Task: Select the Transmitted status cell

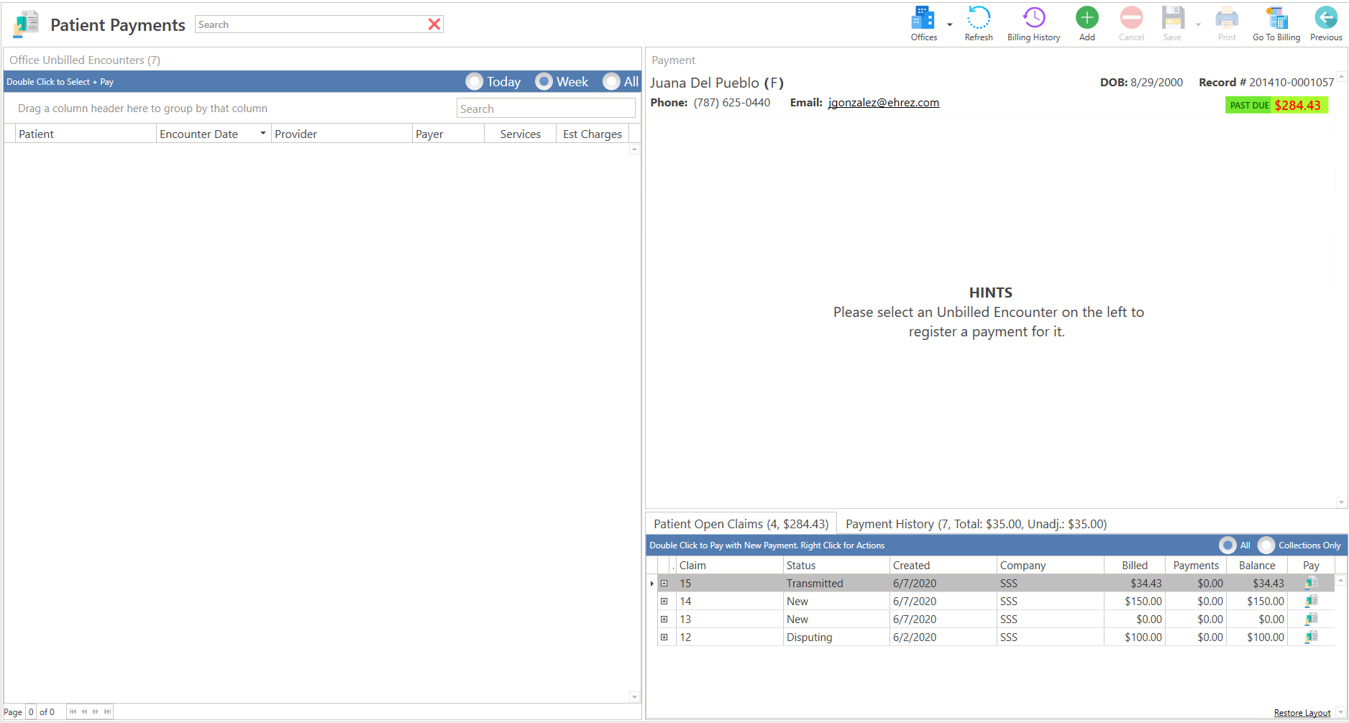Action: [x=836, y=583]
